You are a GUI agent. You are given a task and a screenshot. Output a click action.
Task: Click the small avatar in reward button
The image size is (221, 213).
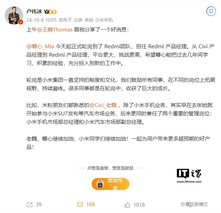pos(100,184)
